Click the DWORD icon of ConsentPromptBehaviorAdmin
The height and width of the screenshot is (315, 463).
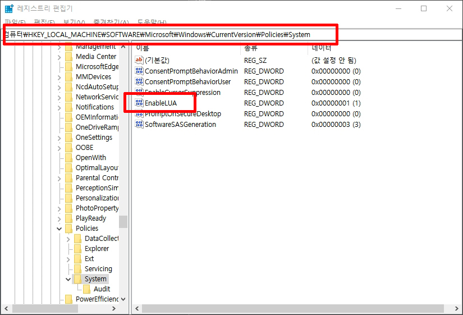pyautogui.click(x=139, y=71)
